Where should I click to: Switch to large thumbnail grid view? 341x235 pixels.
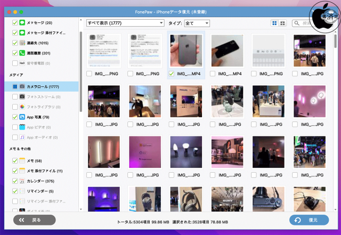[x=275, y=23]
